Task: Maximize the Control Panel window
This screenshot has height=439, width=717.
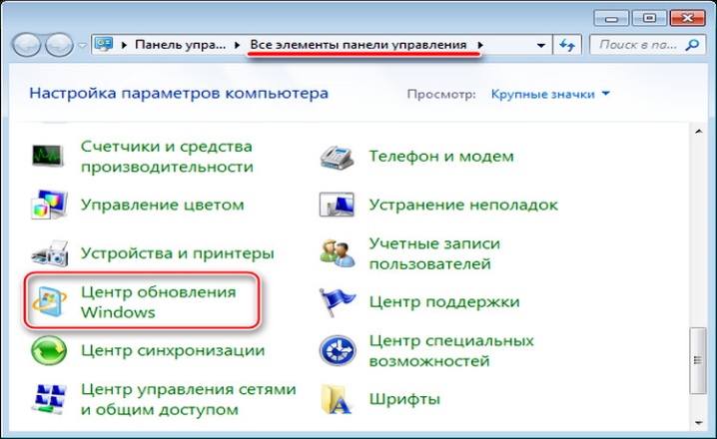Action: click(649, 18)
